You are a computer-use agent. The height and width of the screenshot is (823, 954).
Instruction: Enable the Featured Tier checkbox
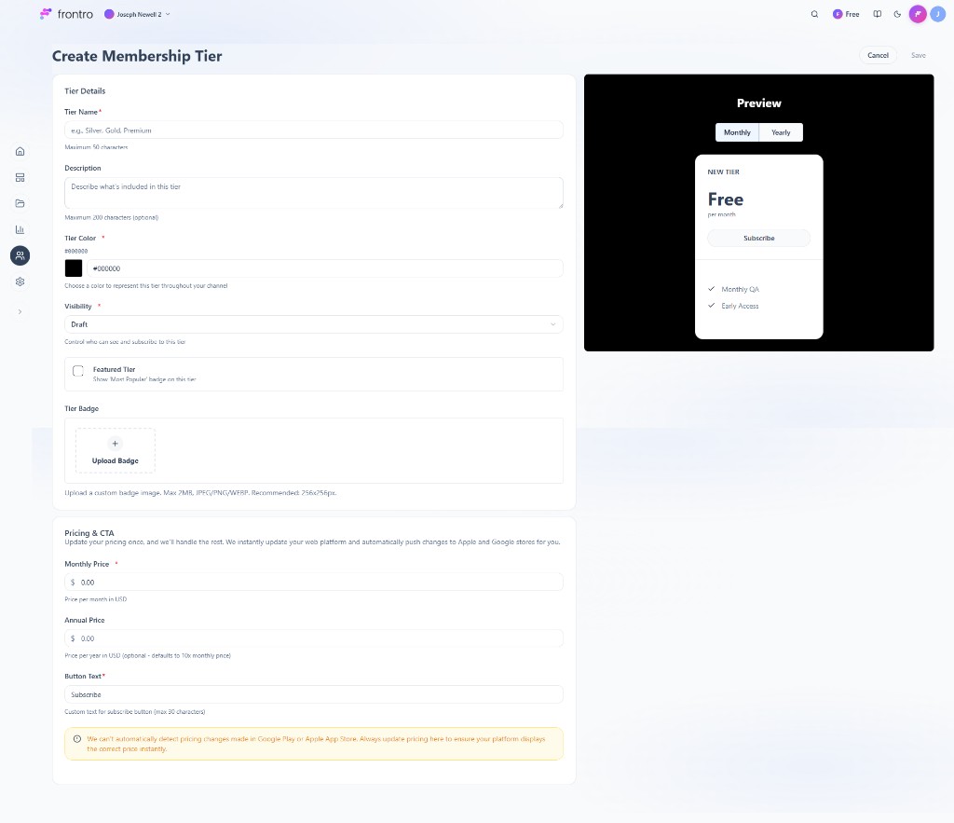click(x=78, y=371)
